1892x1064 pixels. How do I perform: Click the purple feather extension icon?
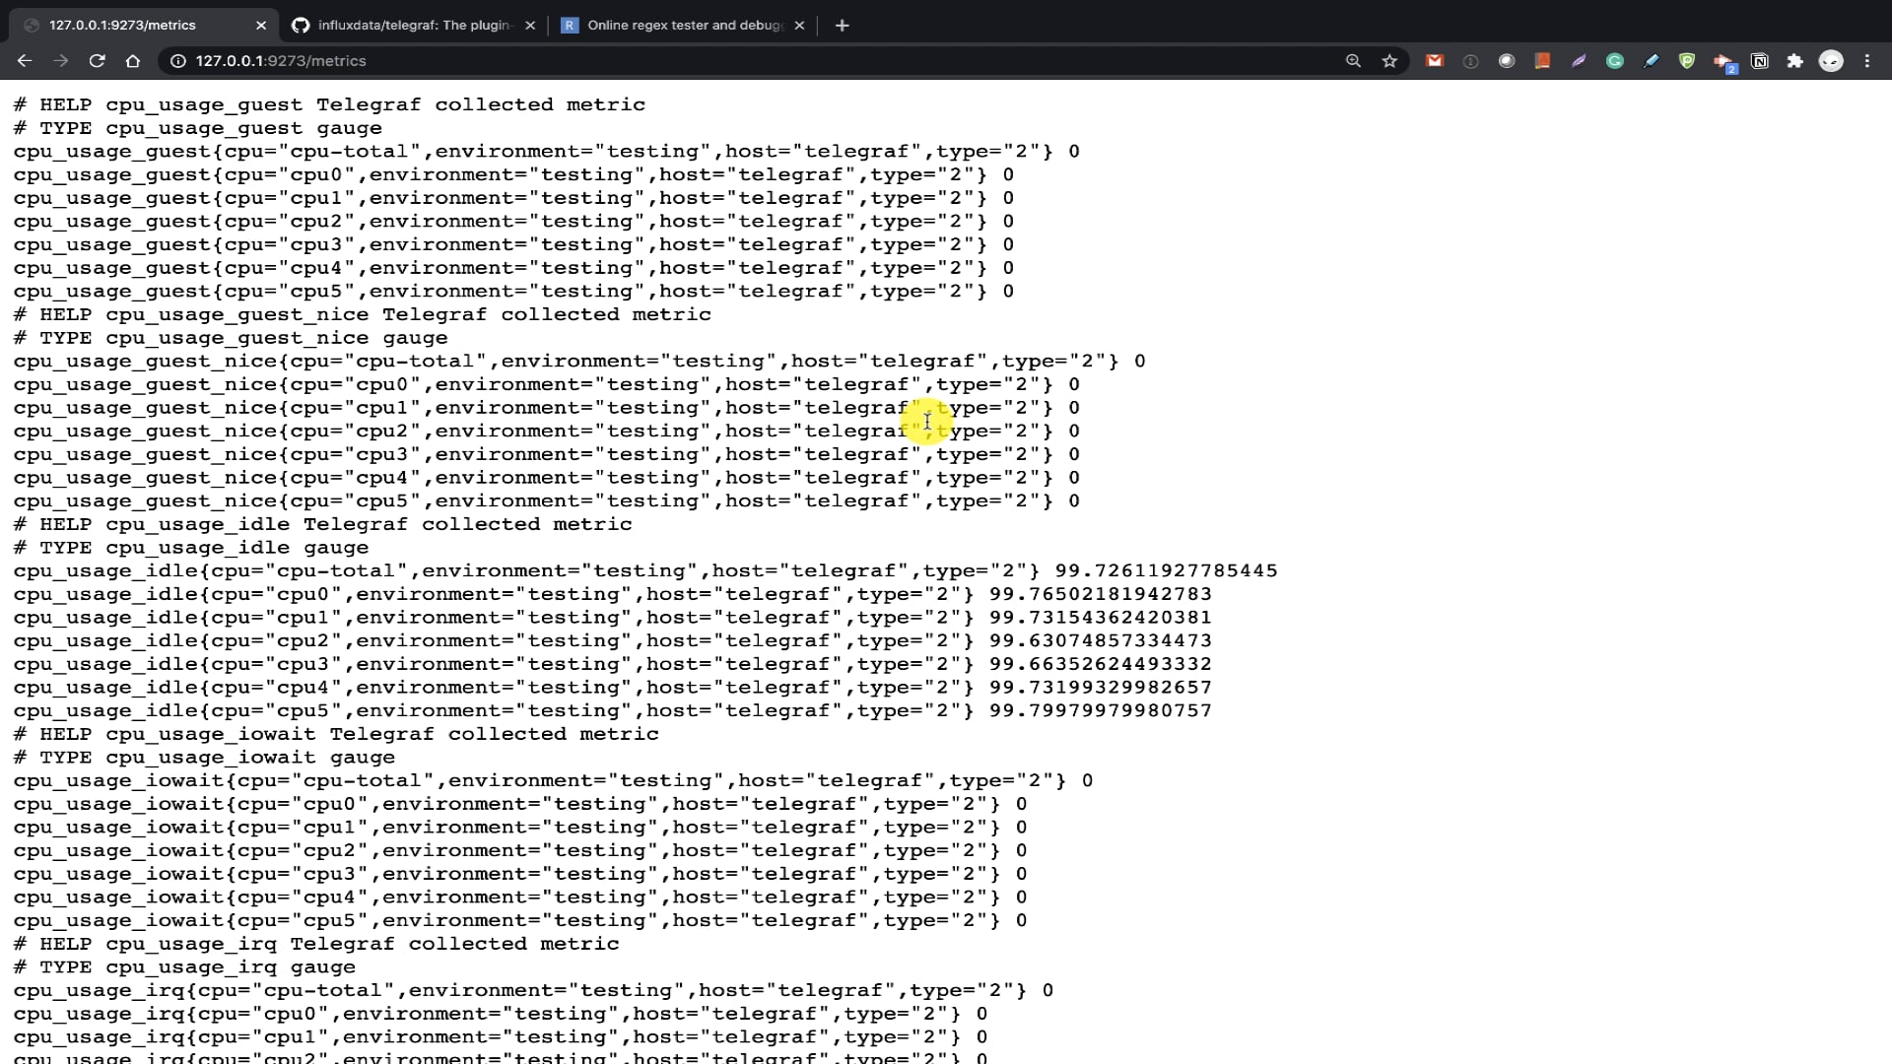tap(1579, 61)
